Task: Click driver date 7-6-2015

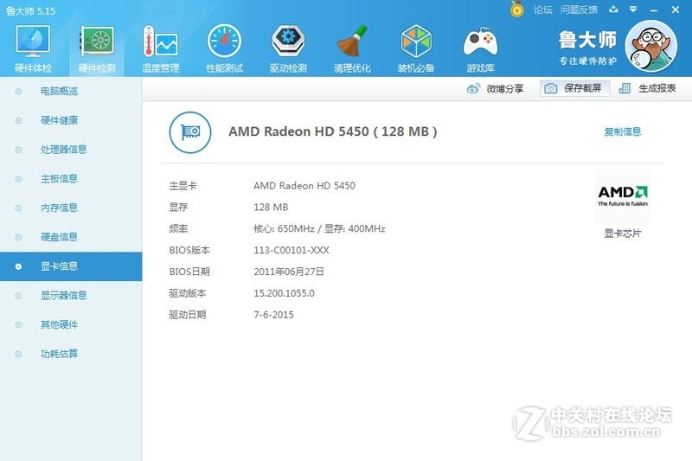Action: point(273,315)
